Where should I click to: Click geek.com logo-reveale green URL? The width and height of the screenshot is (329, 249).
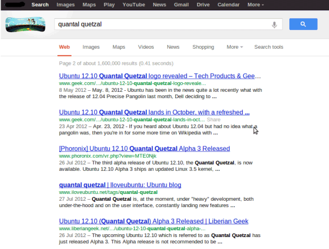coord(132,83)
